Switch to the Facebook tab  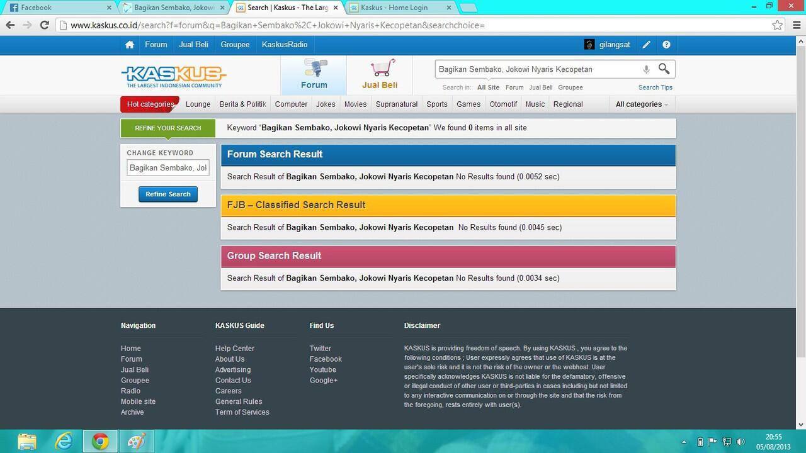(x=60, y=8)
